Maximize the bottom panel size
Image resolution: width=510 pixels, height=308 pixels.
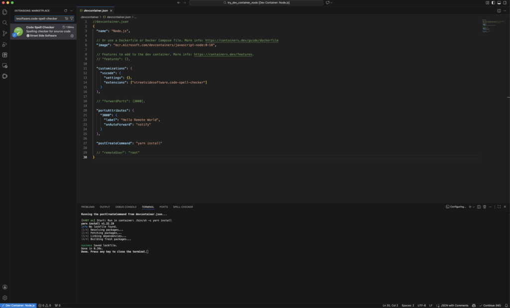[x=499, y=207]
